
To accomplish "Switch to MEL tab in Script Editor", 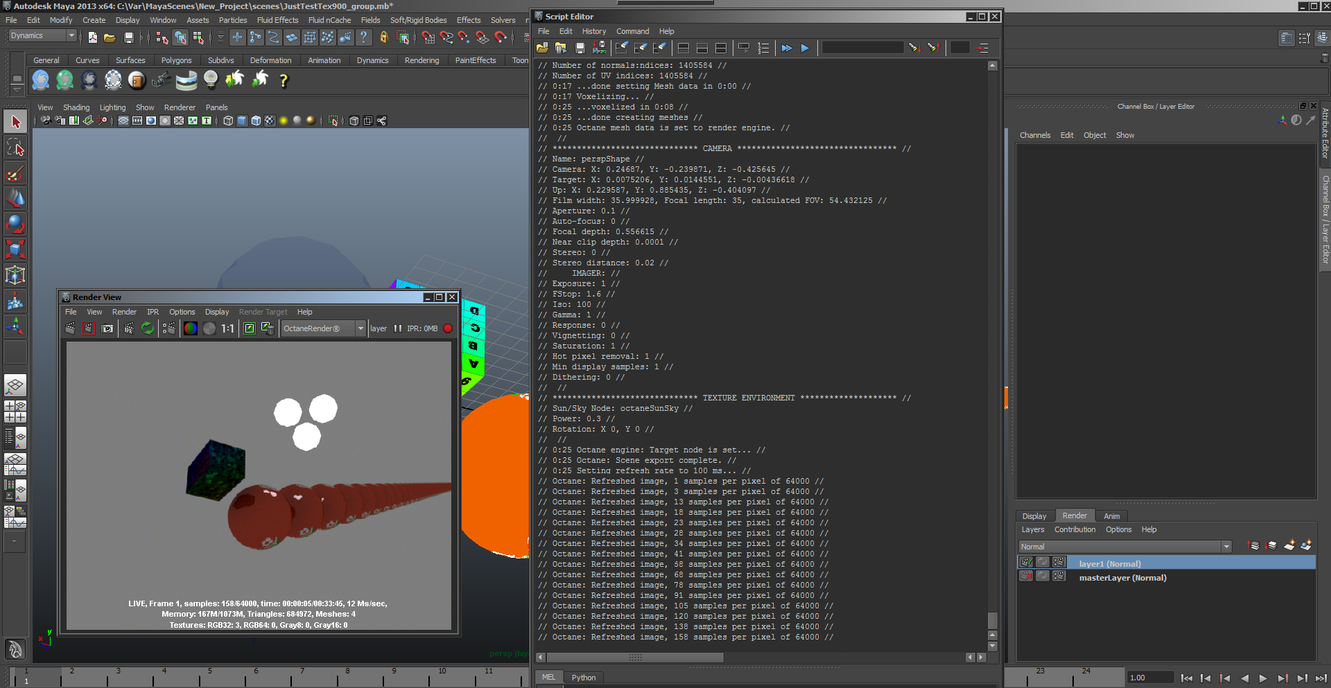I will 548,678.
